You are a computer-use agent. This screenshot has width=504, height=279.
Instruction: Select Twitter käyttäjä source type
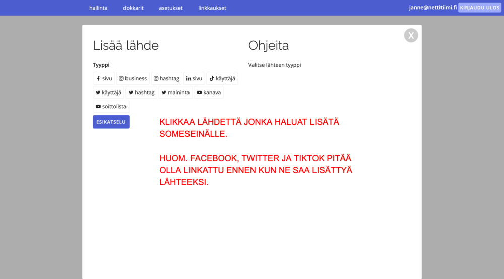pyautogui.click(x=108, y=92)
